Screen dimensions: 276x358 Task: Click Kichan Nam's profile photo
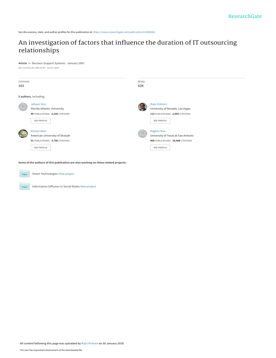(x=23, y=134)
